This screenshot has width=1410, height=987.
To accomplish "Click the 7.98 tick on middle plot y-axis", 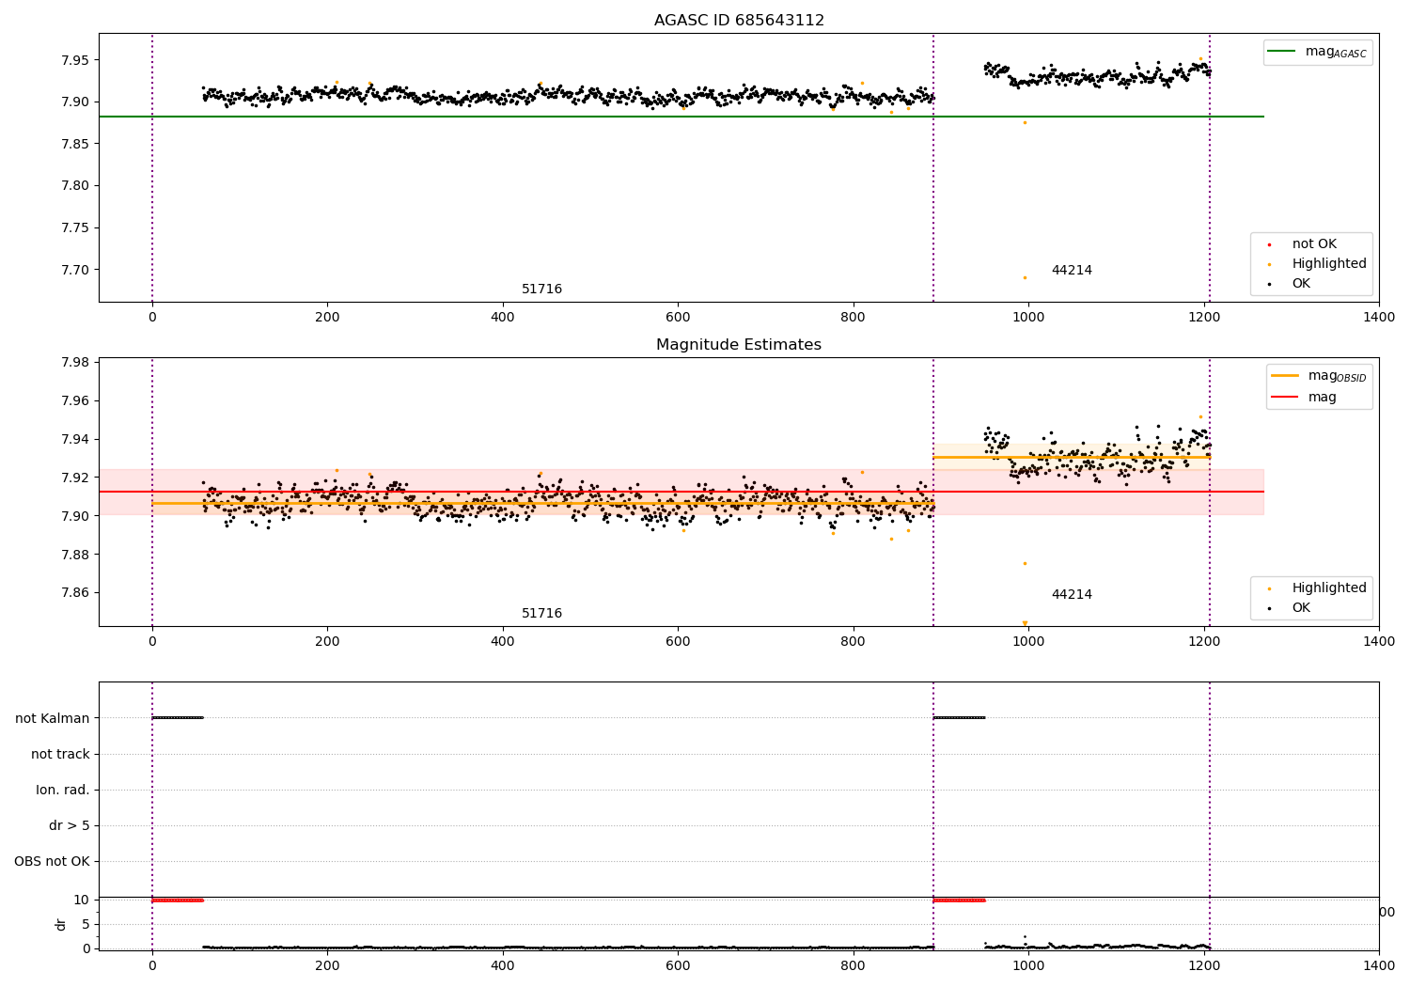I will (74, 363).
